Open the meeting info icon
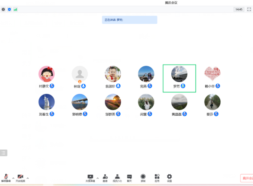This screenshot has height=186, width=253. [3, 10]
